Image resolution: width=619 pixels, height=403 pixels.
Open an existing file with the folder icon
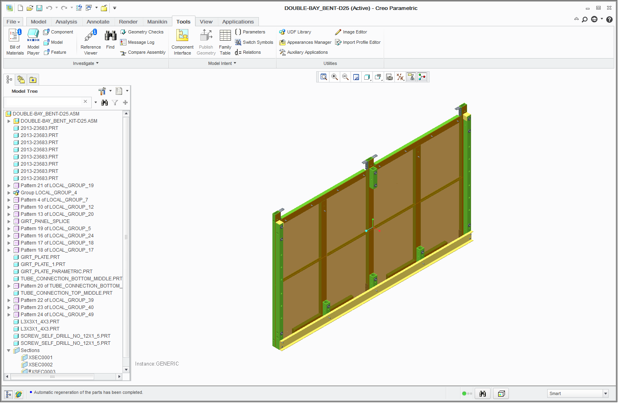(x=30, y=8)
